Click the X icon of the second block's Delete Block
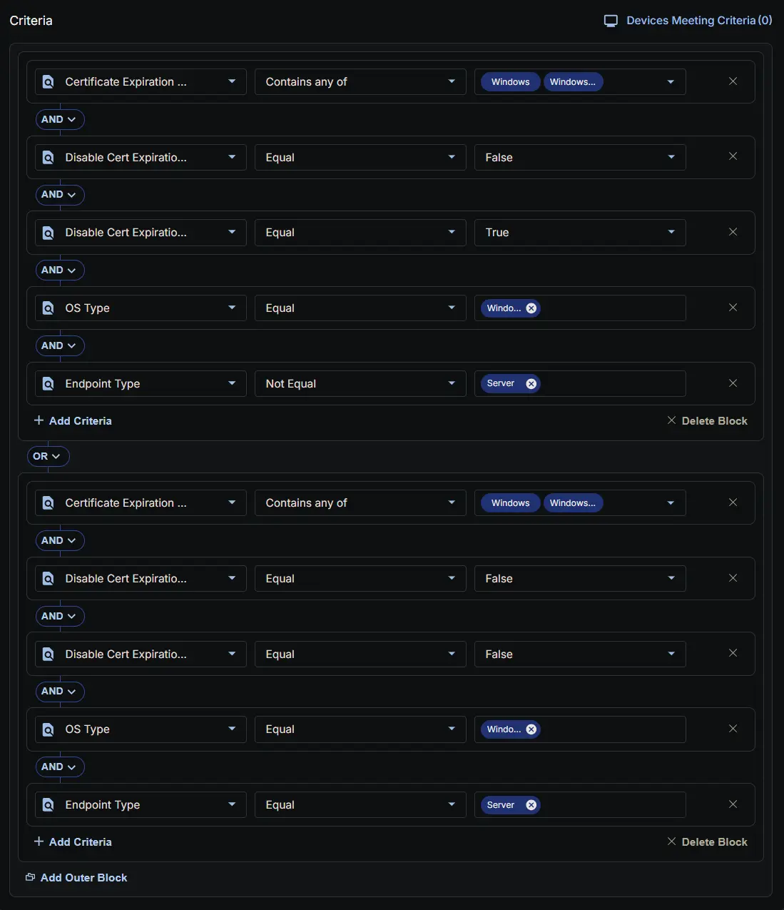The width and height of the screenshot is (784, 910). [671, 841]
